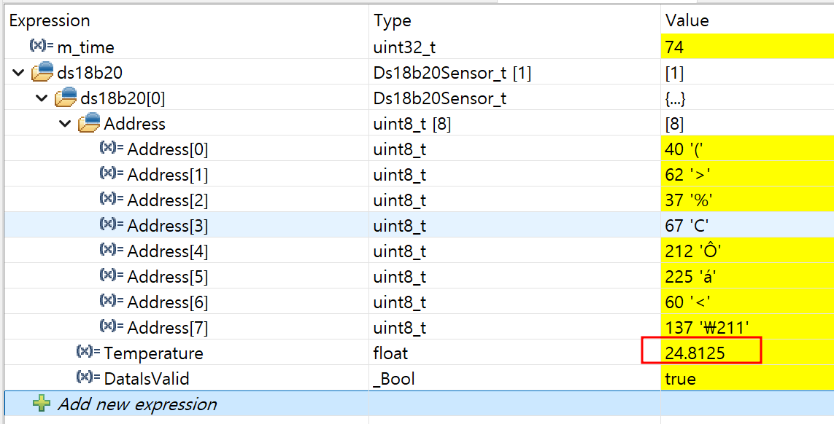Select the m_time expression name

(85, 47)
